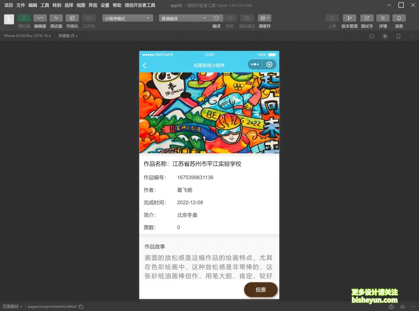This screenshot has width=419, height=311.
Task: Click the 票数 value 0
Action: pyautogui.click(x=179, y=227)
